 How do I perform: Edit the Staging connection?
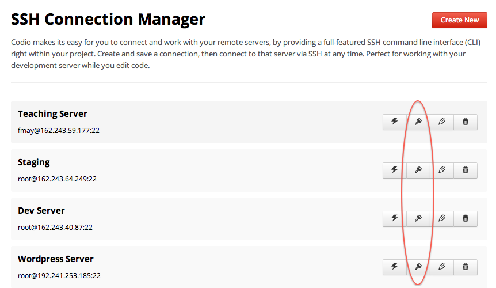pos(442,170)
